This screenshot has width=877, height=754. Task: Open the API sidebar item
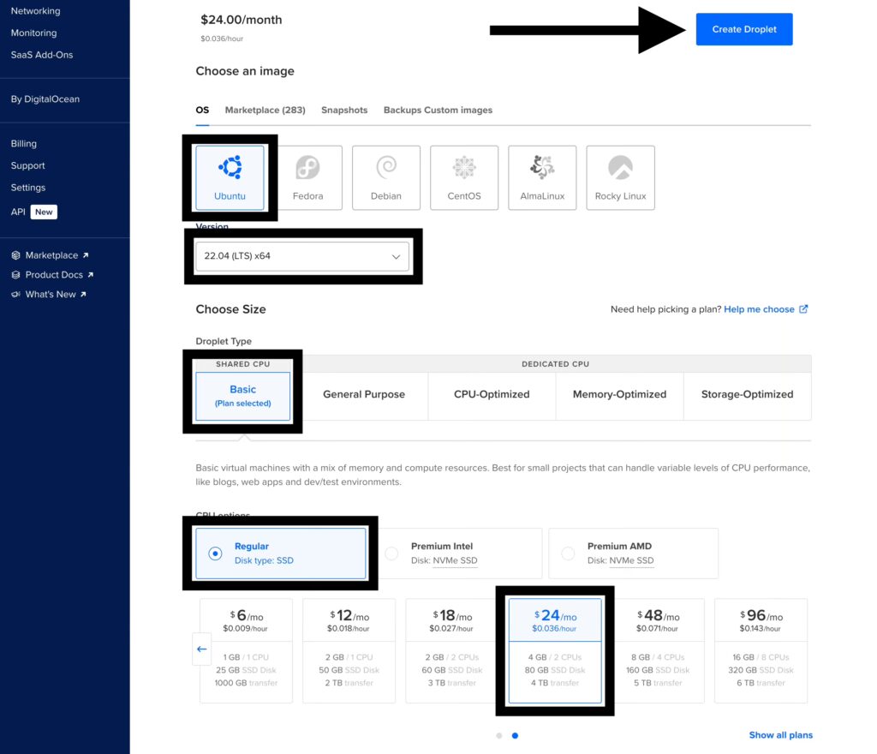pyautogui.click(x=18, y=212)
